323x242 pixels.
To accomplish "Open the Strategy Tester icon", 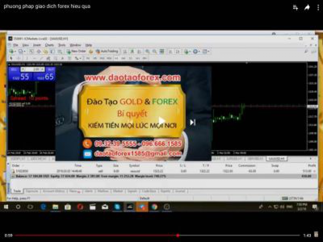I will click(x=60, y=51).
